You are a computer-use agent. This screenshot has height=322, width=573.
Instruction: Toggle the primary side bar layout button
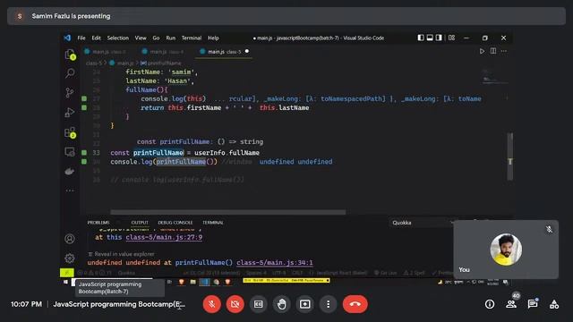pyautogui.click(x=421, y=38)
